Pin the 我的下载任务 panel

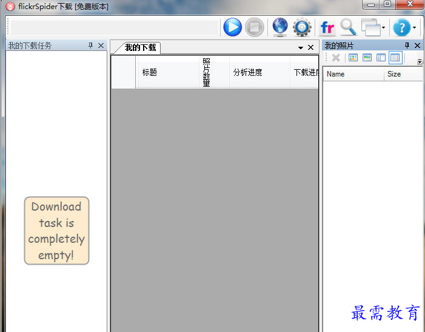(x=90, y=46)
